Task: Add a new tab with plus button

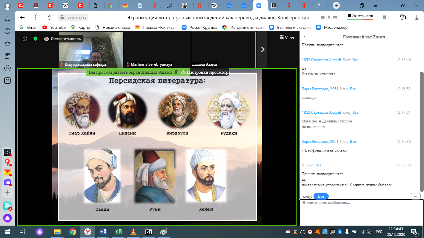Action: click(336, 6)
